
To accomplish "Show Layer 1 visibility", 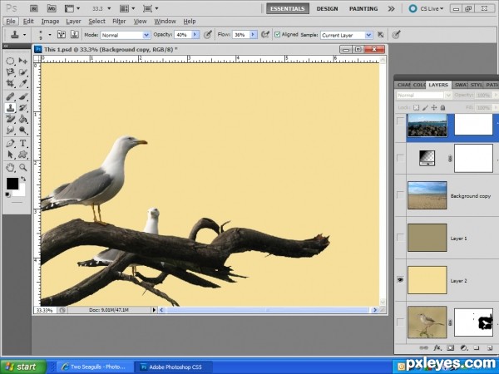I will point(400,238).
